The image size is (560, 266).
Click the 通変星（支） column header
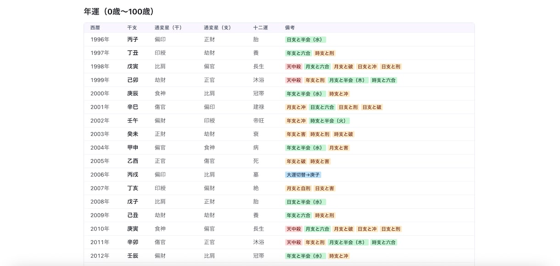click(x=218, y=28)
